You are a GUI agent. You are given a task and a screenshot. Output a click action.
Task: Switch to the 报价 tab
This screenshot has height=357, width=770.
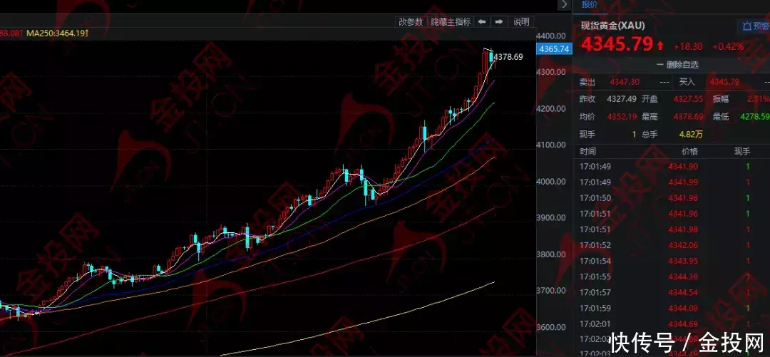(x=590, y=4)
